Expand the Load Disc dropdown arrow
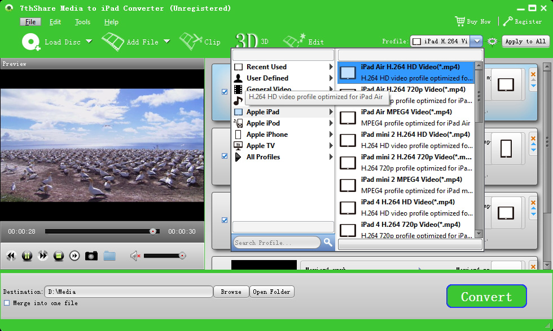The width and height of the screenshot is (553, 331). coord(89,42)
